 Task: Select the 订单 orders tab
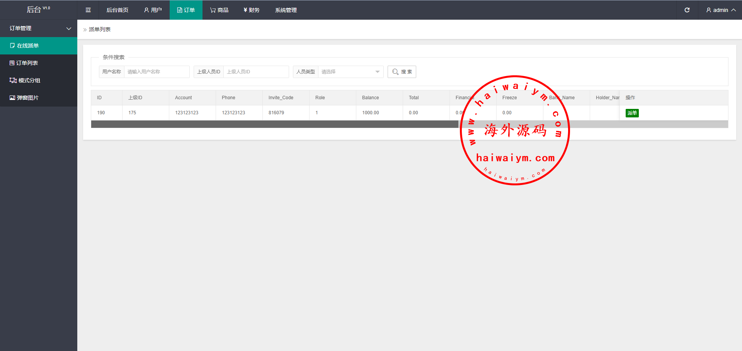(186, 10)
